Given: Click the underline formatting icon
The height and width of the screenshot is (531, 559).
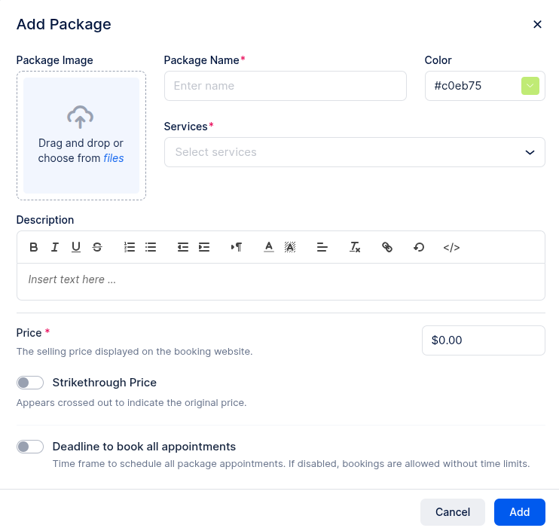Looking at the screenshot, I should tap(76, 247).
